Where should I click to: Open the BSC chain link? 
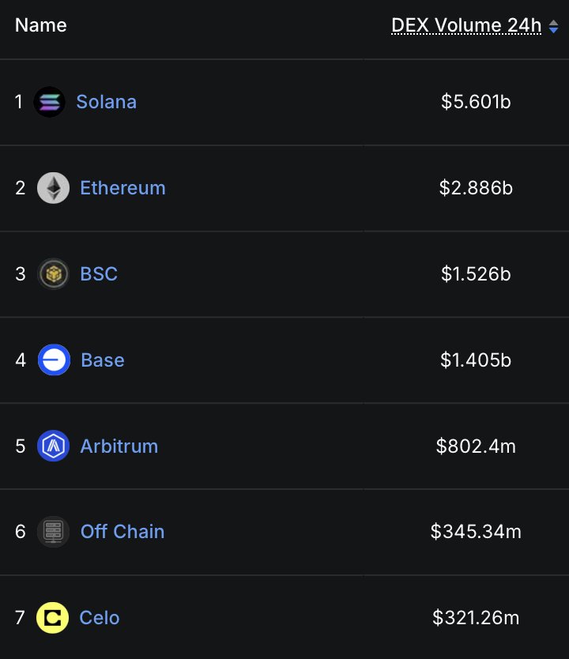click(x=99, y=274)
